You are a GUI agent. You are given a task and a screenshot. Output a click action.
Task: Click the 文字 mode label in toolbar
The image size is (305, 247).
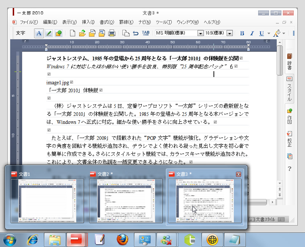(x=20, y=33)
